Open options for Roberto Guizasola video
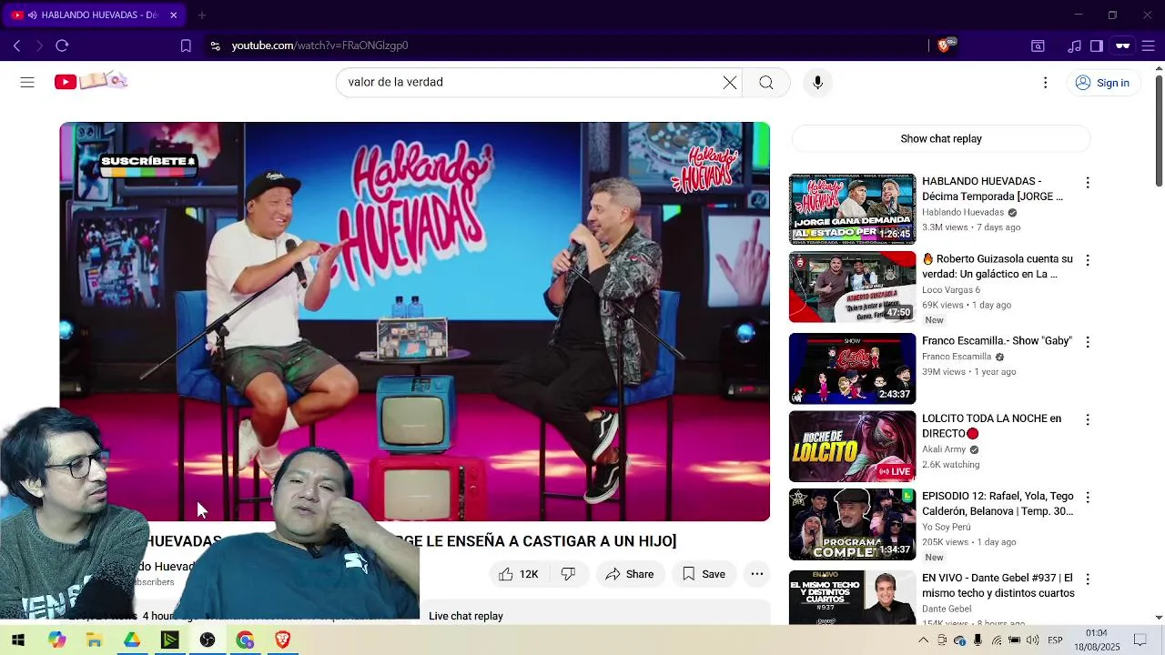The height and width of the screenshot is (655, 1165). [1087, 260]
